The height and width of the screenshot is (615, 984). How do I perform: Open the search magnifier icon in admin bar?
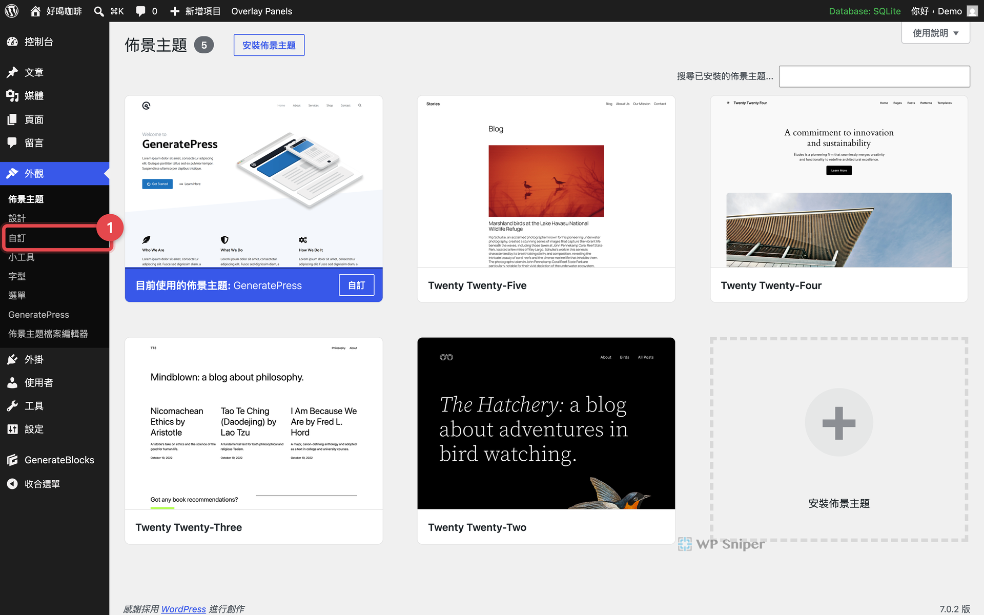coord(99,11)
